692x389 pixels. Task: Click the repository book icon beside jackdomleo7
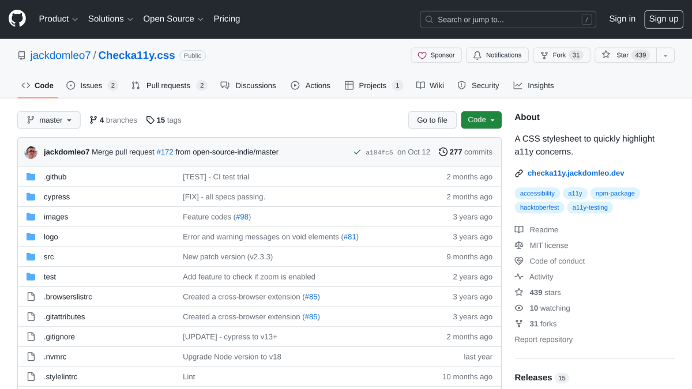point(22,56)
